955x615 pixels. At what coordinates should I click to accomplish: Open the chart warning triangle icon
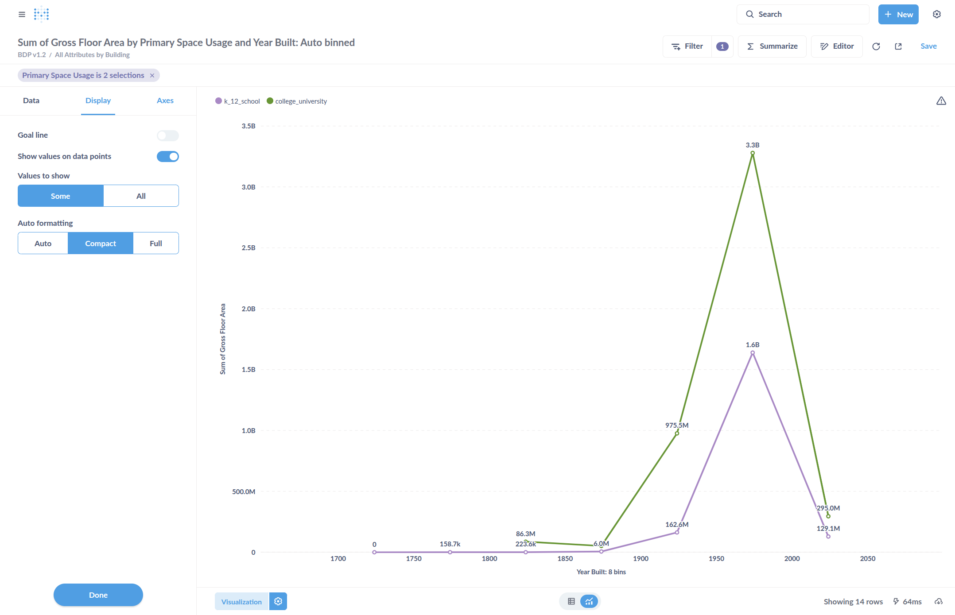click(x=941, y=101)
